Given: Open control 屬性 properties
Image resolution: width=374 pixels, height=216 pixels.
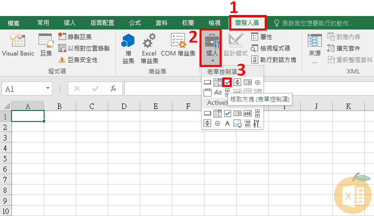Looking at the screenshot, I should [262, 36].
